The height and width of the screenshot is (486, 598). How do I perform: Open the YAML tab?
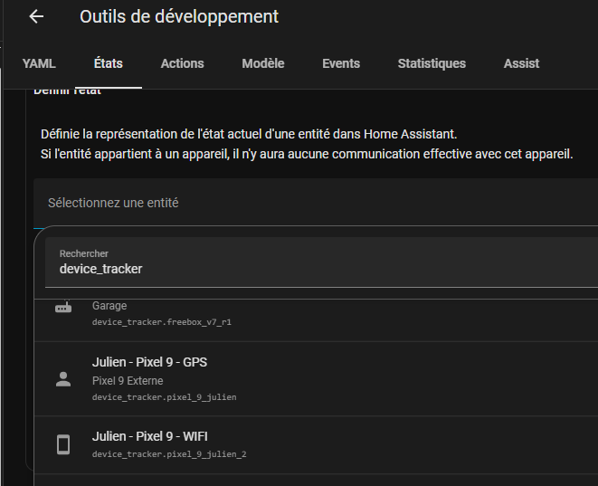(x=39, y=63)
